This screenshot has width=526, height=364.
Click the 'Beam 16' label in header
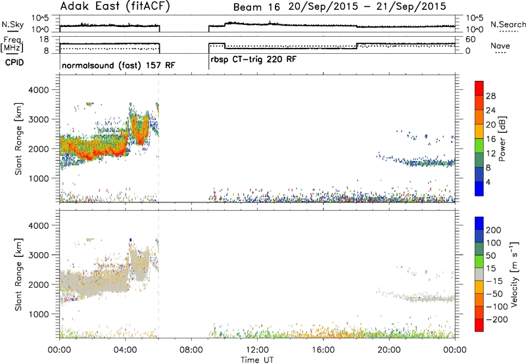coord(256,7)
